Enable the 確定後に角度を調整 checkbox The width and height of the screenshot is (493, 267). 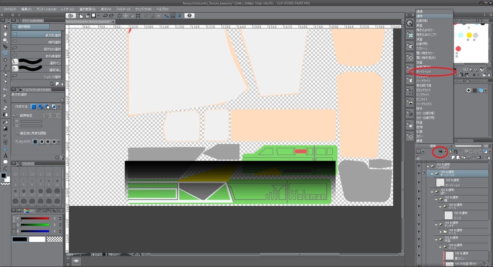click(x=17, y=133)
